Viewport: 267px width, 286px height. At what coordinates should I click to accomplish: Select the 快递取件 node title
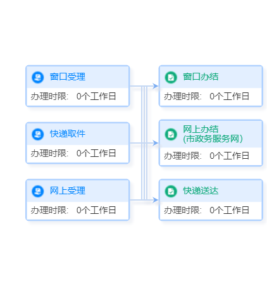pyautogui.click(x=68, y=134)
